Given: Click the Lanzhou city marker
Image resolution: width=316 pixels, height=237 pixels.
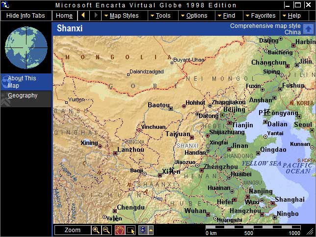Looking at the screenshot, I should pyautogui.click(x=115, y=153).
